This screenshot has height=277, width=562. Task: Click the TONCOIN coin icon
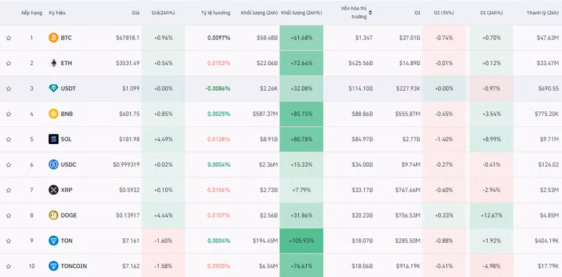[x=53, y=266]
